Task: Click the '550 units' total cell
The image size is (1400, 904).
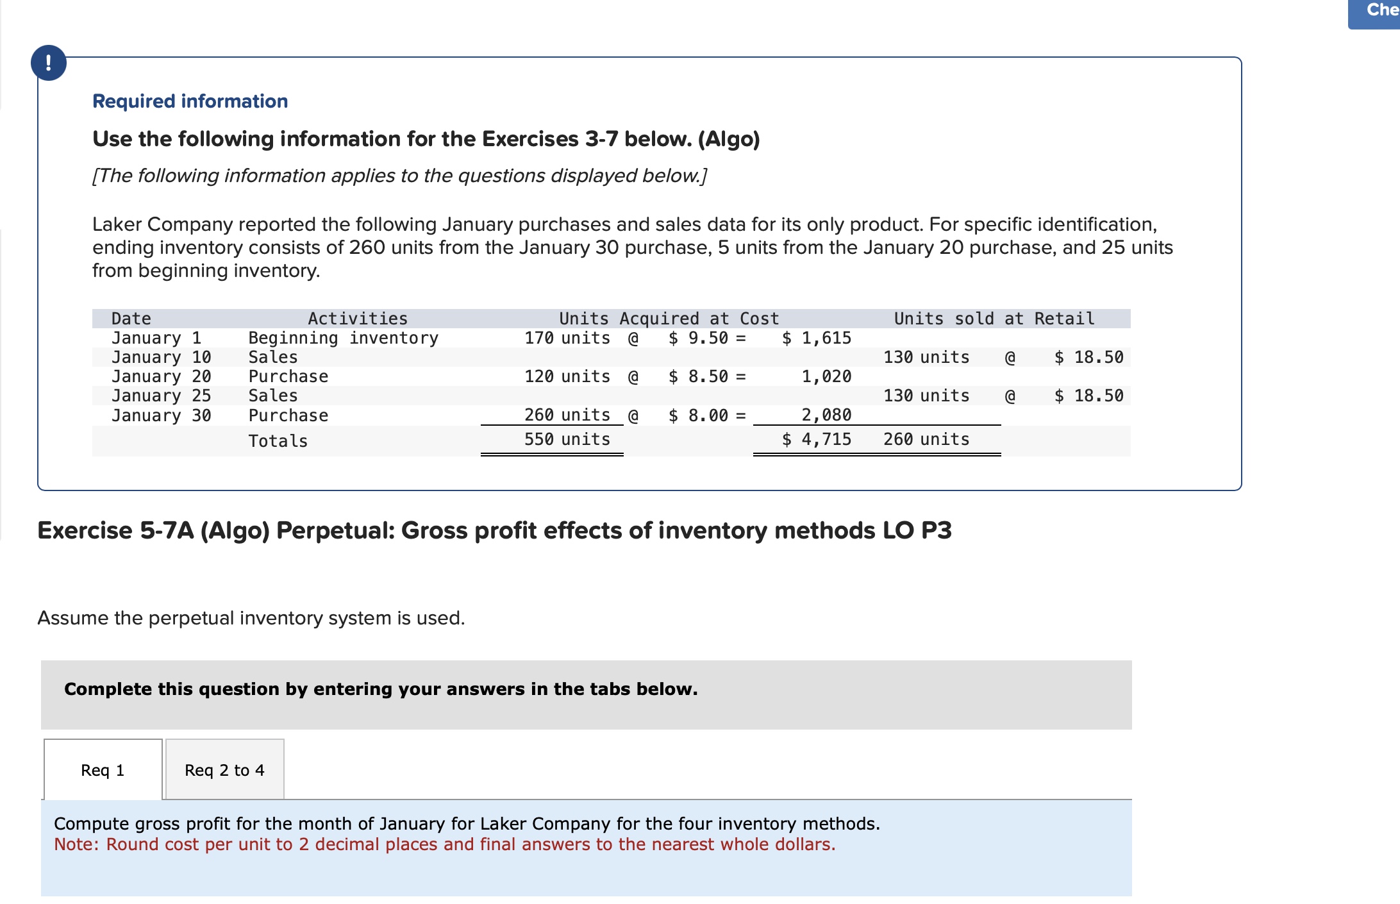Action: 567,439
